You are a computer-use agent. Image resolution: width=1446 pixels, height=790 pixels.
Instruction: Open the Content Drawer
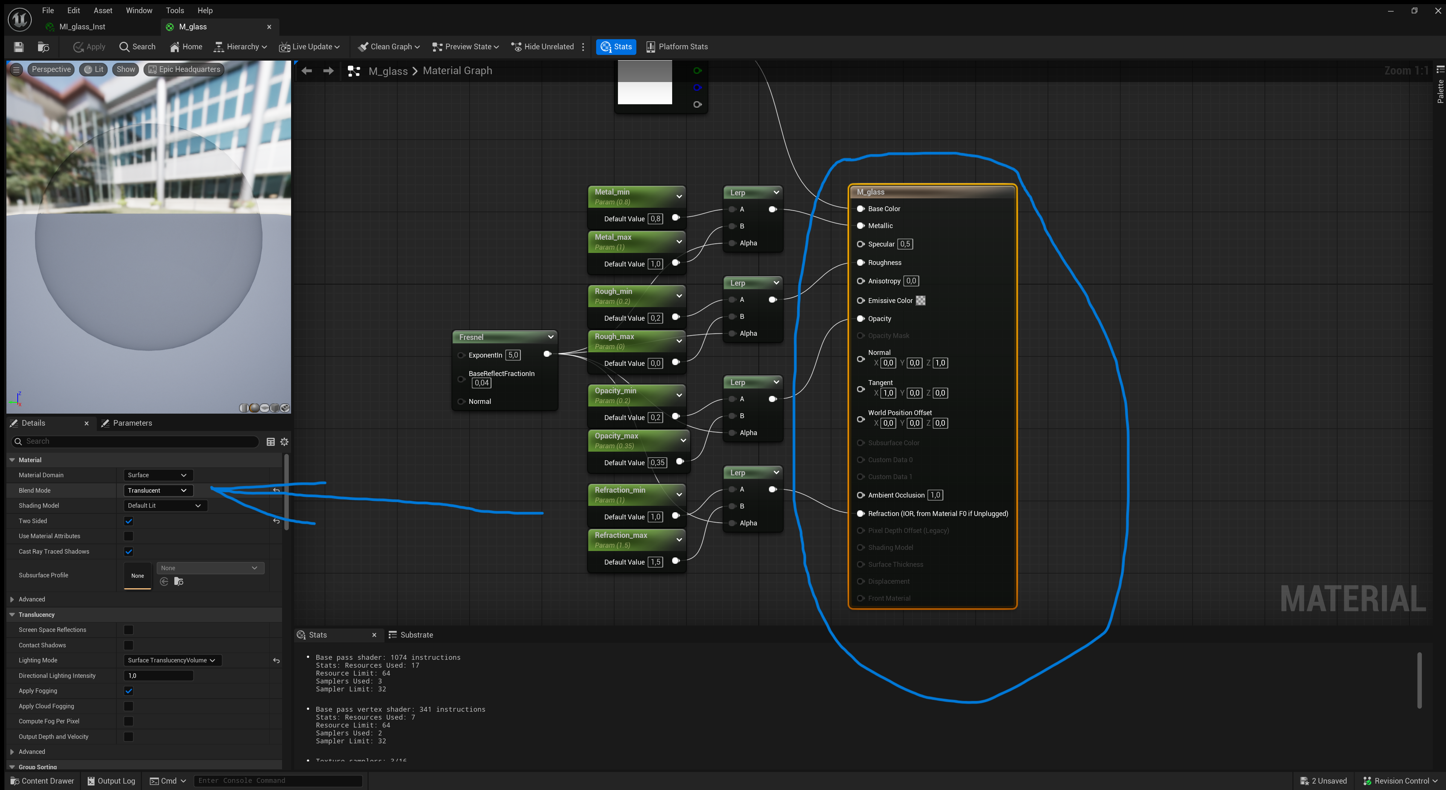pyautogui.click(x=42, y=781)
